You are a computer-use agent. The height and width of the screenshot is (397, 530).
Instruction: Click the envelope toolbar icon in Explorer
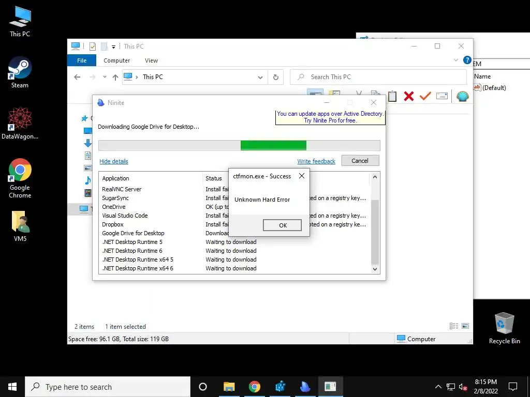tap(442, 96)
